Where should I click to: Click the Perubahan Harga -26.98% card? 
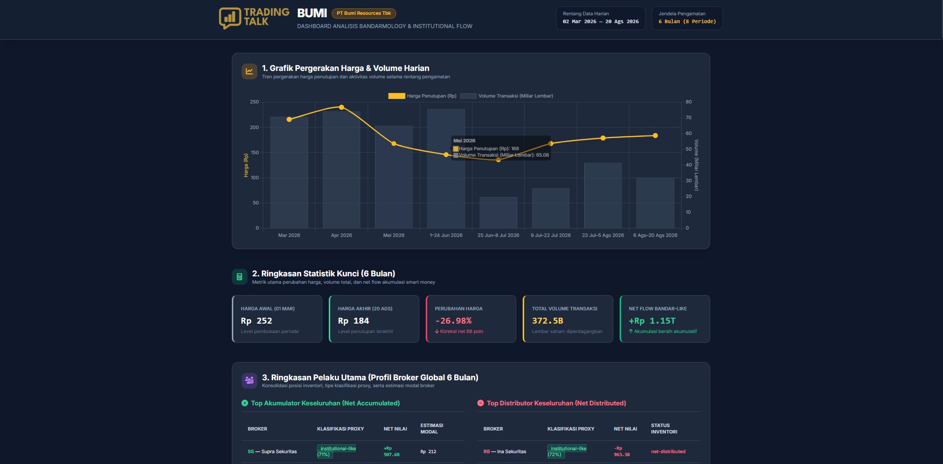click(471, 319)
